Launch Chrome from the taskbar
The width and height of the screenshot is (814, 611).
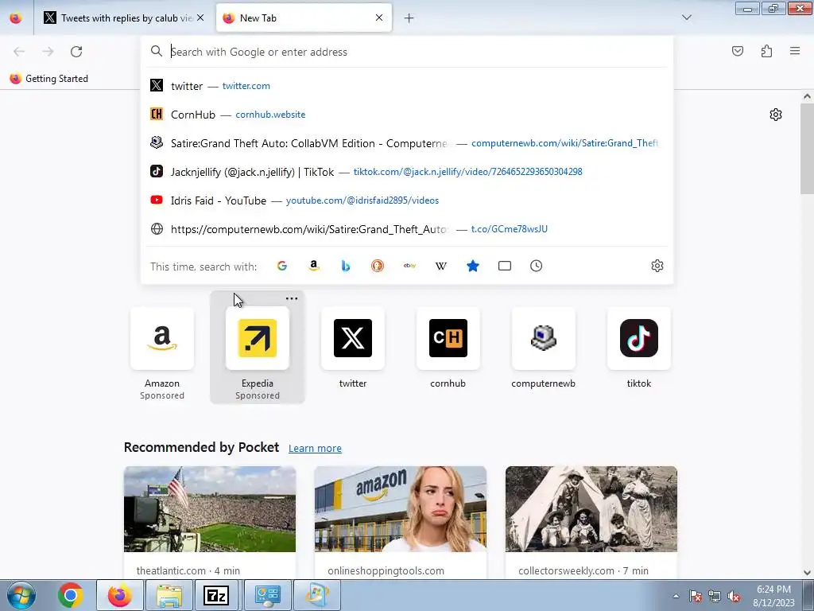71,595
